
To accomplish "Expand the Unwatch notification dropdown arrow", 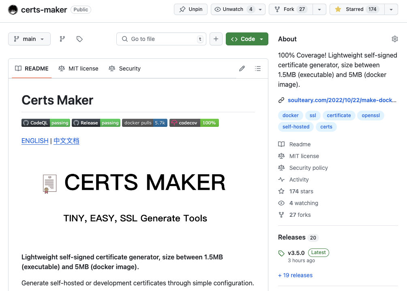I will point(260,9).
